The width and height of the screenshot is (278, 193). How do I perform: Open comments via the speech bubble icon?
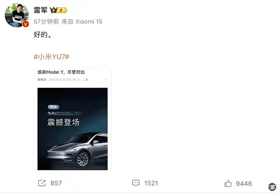[x=136, y=183]
